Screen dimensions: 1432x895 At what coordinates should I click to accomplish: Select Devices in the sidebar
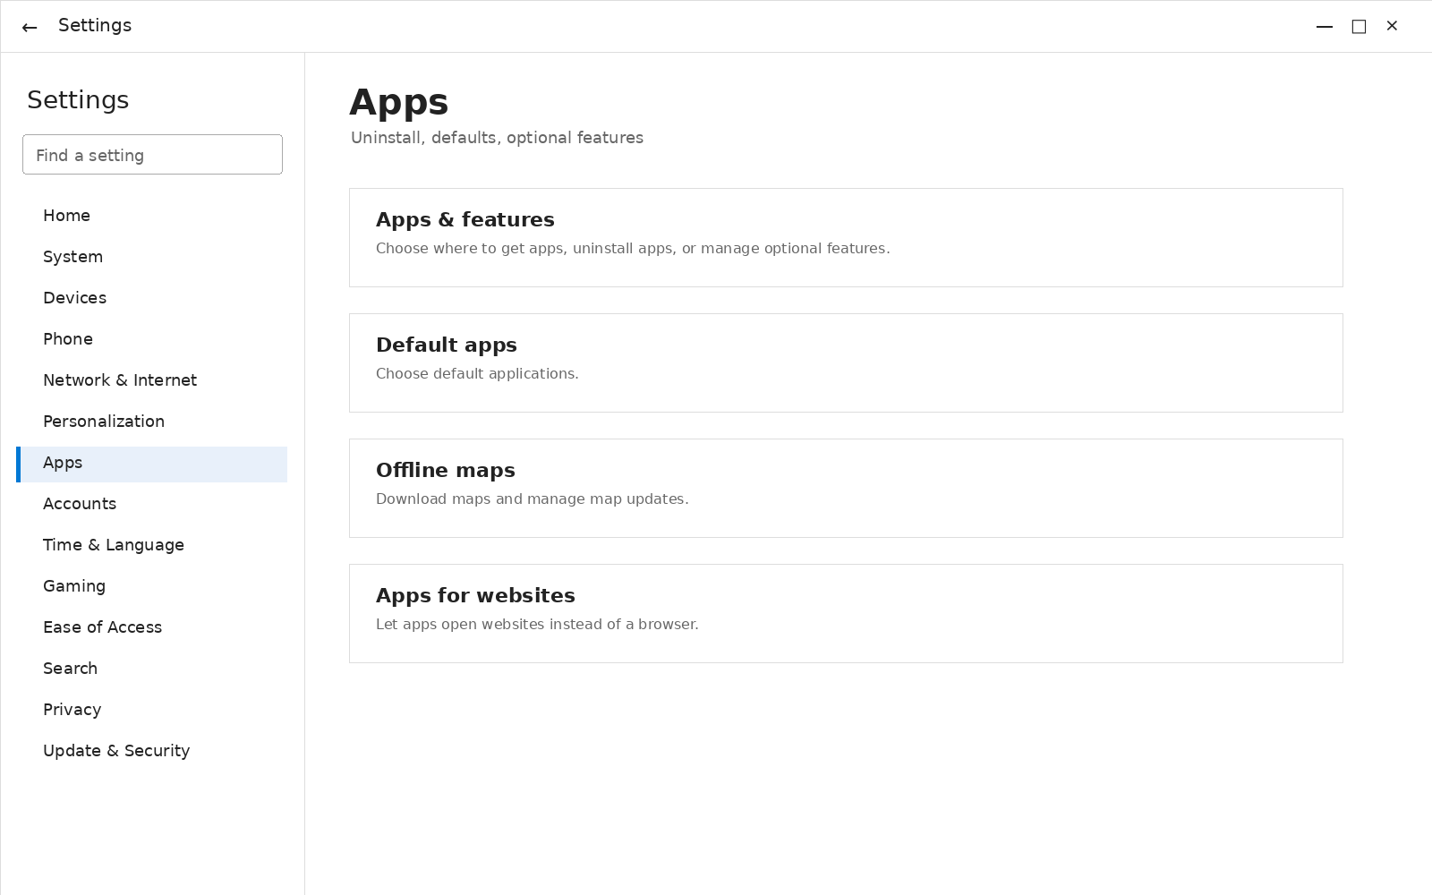click(151, 298)
